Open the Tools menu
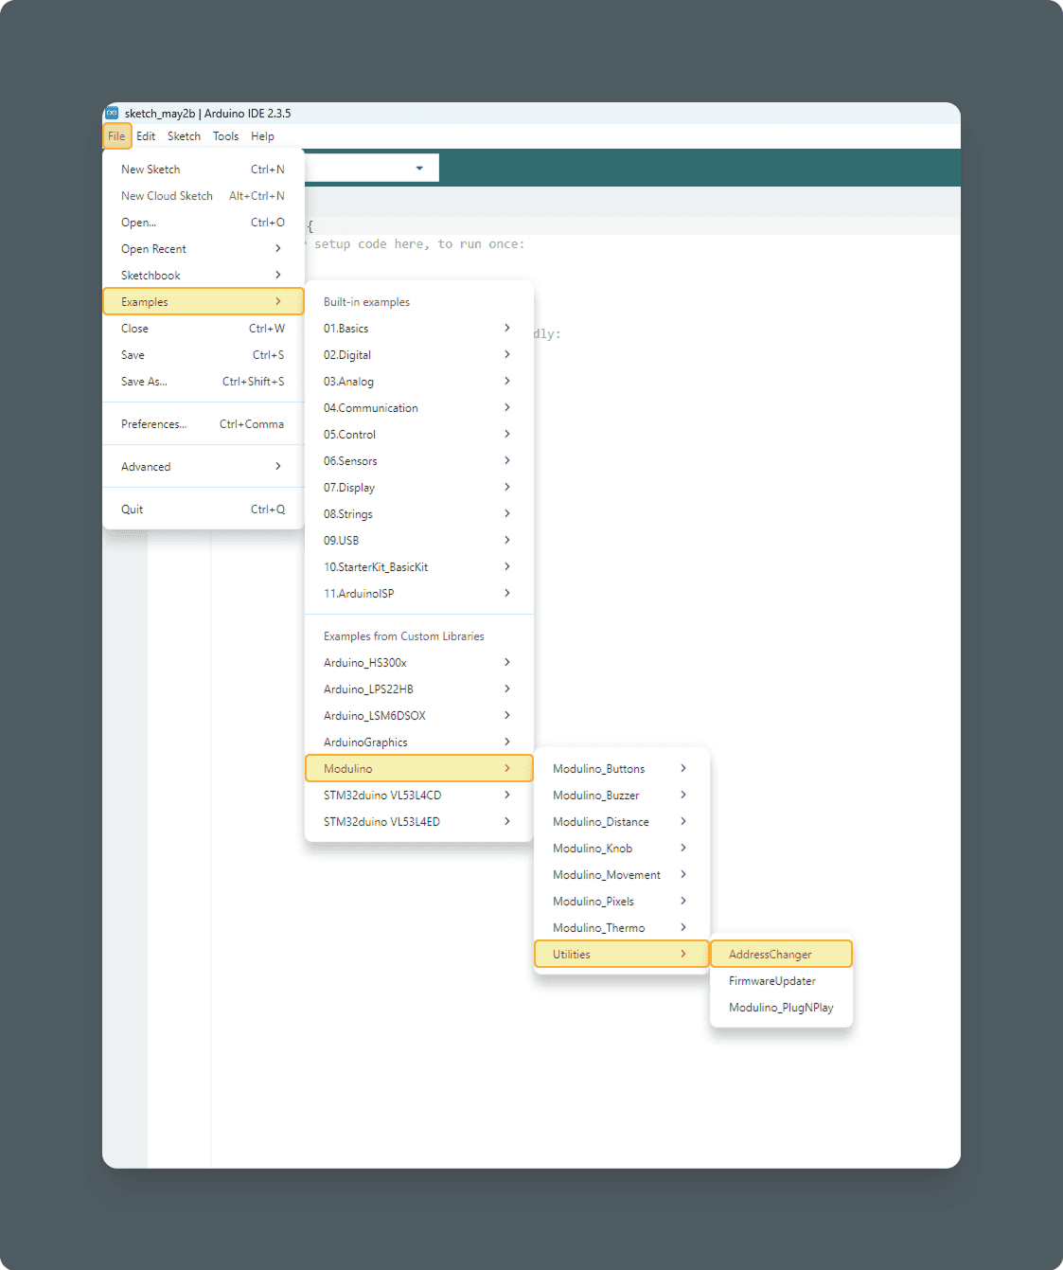 (225, 135)
